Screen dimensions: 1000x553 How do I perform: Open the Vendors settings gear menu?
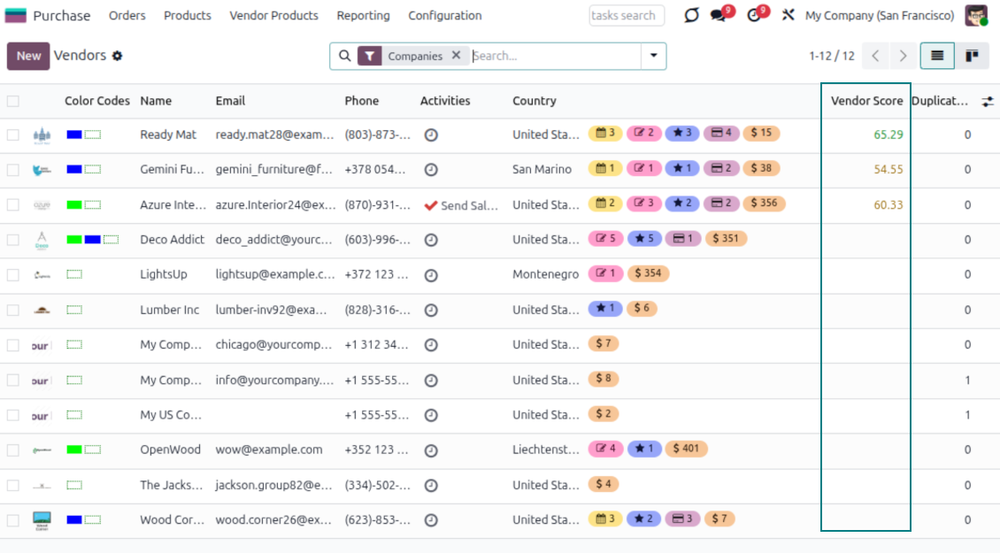click(x=117, y=56)
